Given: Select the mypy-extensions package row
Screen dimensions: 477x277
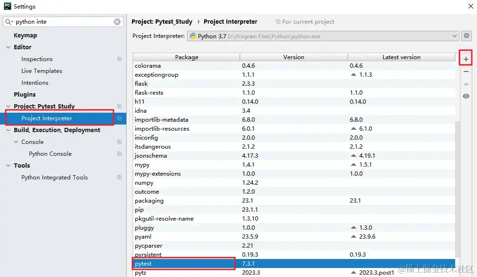Looking at the screenshot, I should coord(294,174).
